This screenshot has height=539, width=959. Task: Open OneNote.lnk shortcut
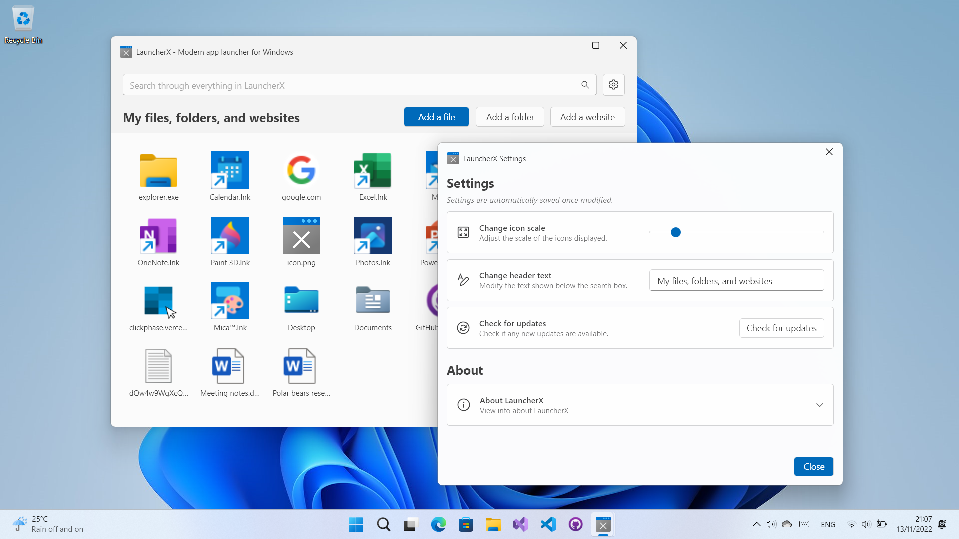pyautogui.click(x=158, y=242)
